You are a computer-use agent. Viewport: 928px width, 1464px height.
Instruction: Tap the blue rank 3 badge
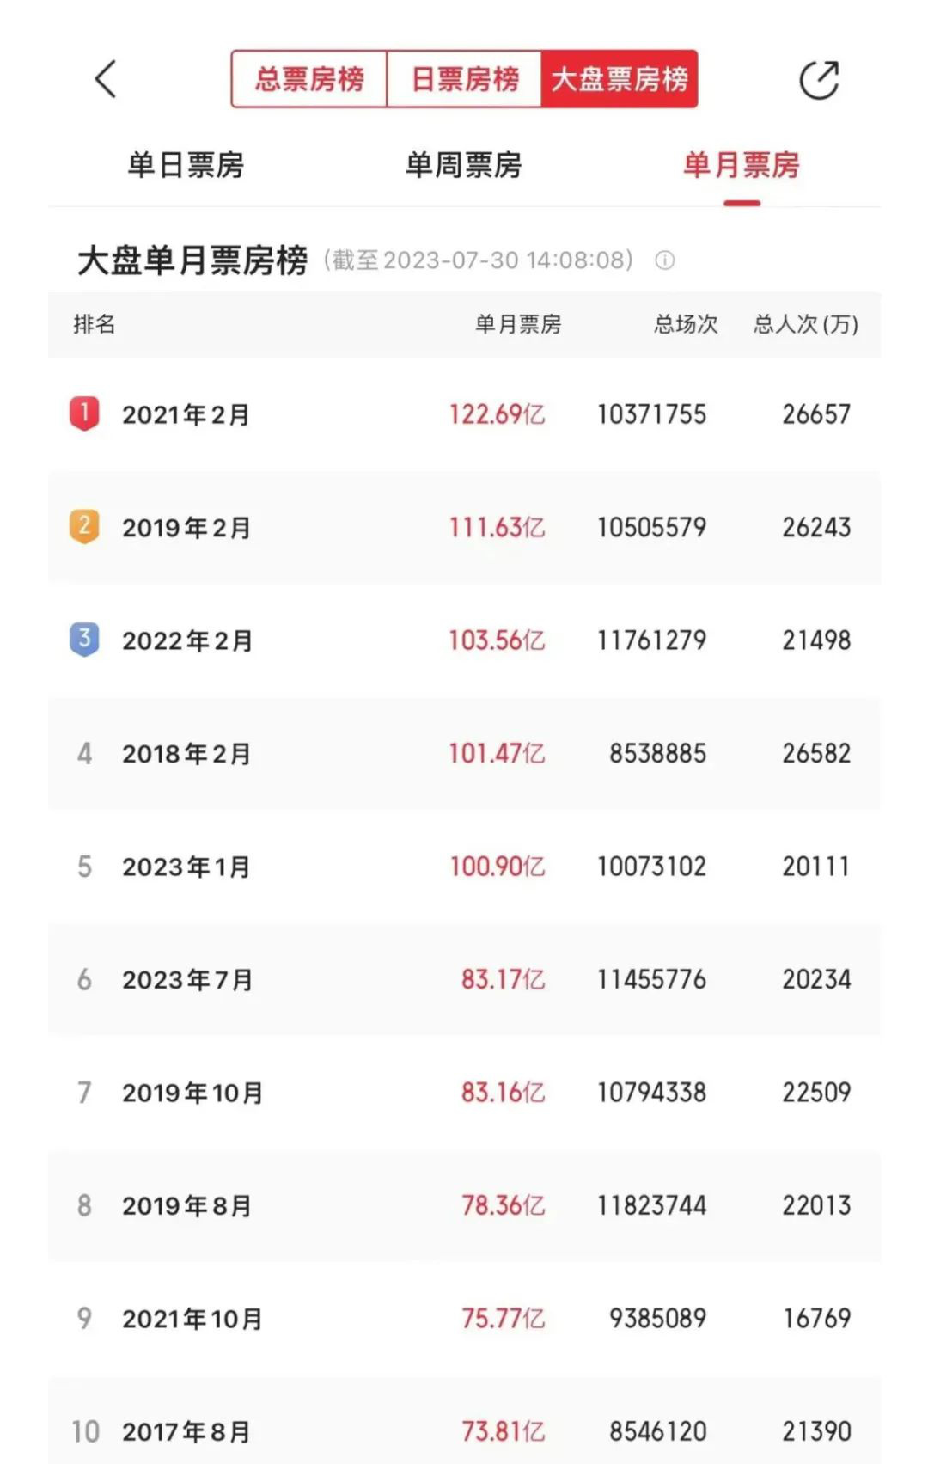84,640
